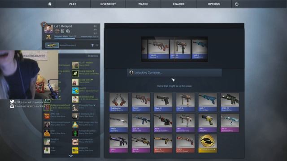
Task: Click the third round medal icon under the name
Action: (68, 31)
